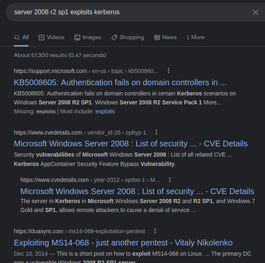265x263 pixels.
Task: Click inside the search query text field
Action: click(122, 12)
